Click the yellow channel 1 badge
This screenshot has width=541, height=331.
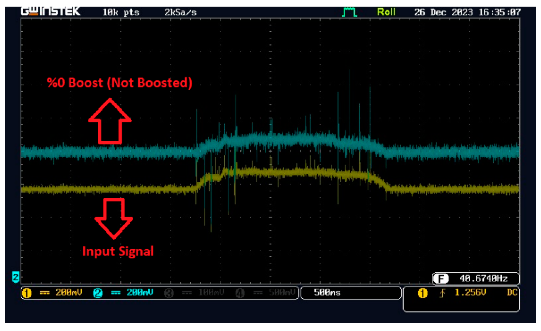(x=27, y=293)
